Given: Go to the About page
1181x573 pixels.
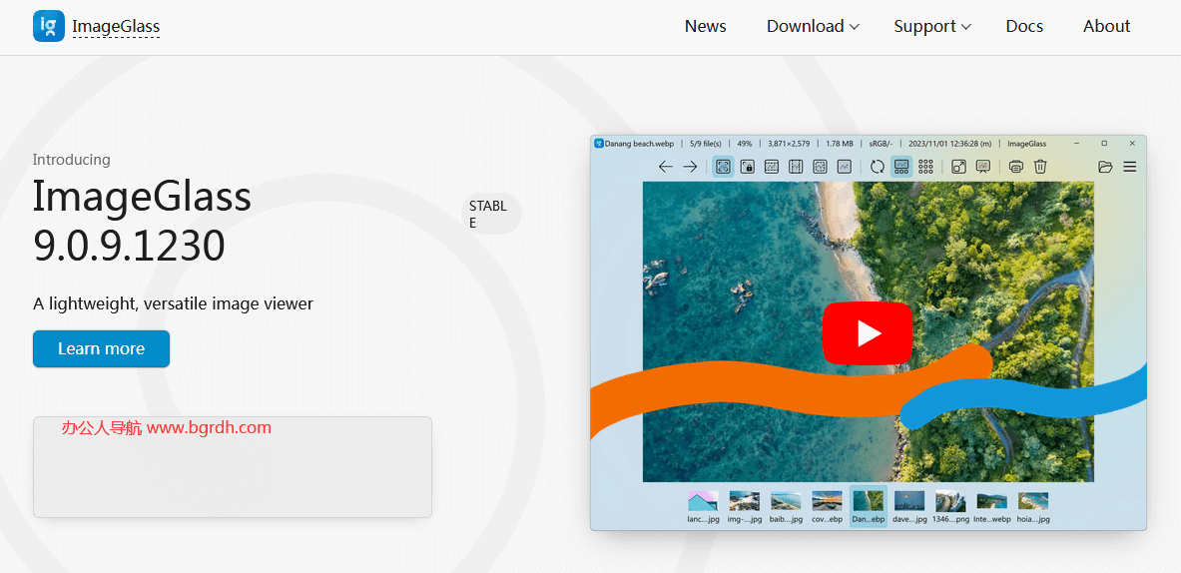Looking at the screenshot, I should pyautogui.click(x=1106, y=27).
